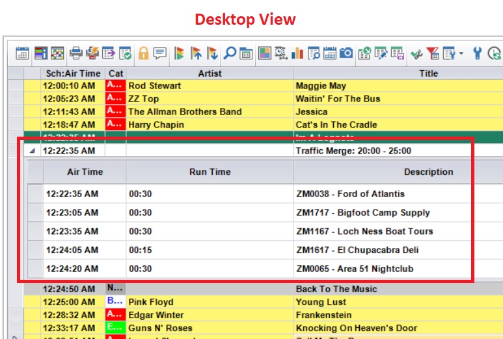Open the dropdown arrow beside table-wrench icon
The image size is (503, 339).
click(x=461, y=53)
